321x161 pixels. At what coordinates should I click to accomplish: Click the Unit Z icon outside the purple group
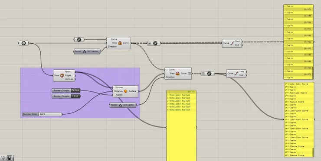[x=85, y=52]
